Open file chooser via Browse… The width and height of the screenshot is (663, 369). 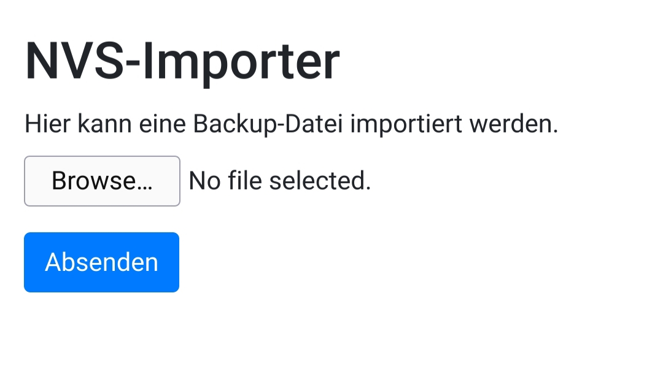pos(102,181)
